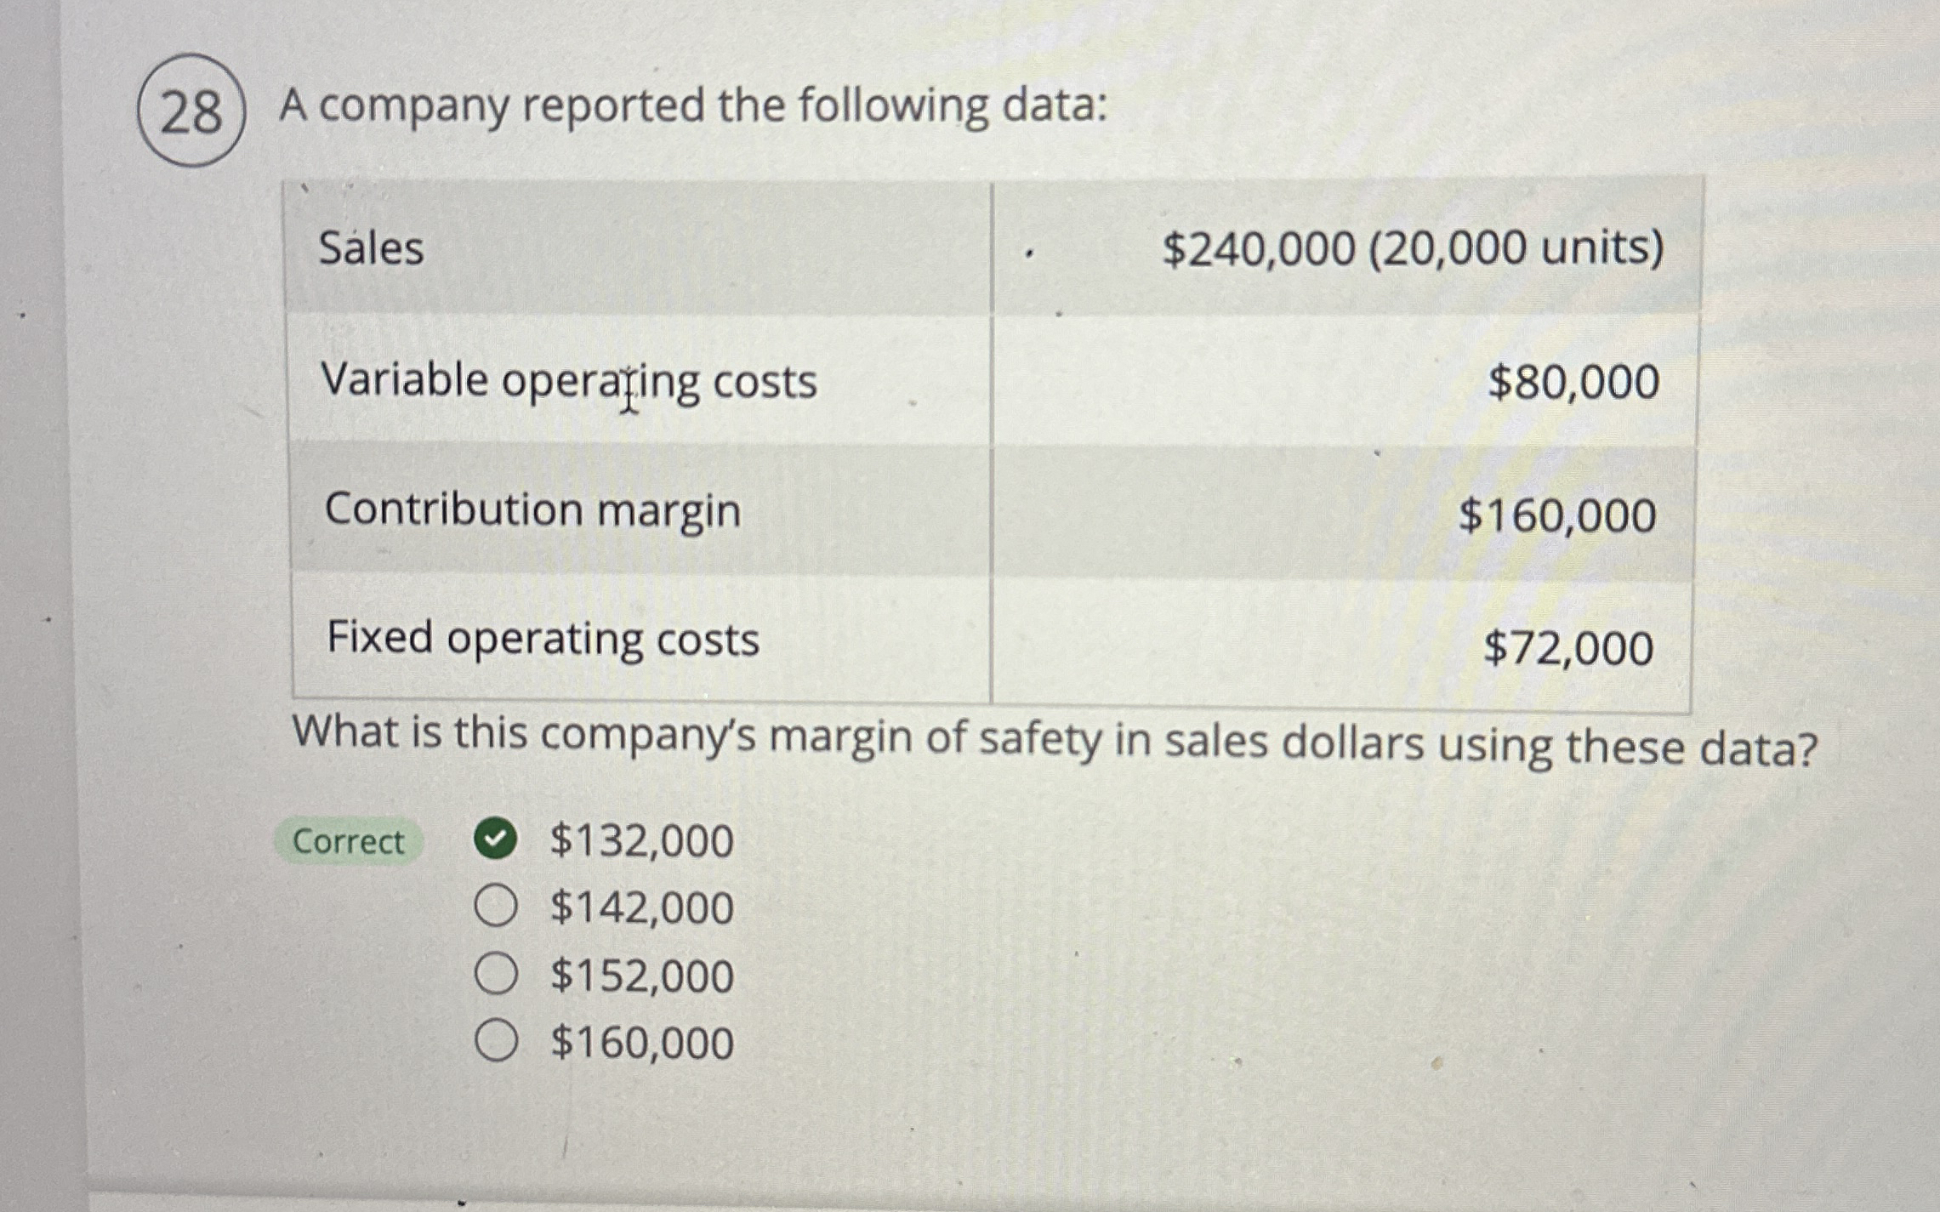
Task: Click the Fixed operating costs row label
Action: [x=543, y=640]
